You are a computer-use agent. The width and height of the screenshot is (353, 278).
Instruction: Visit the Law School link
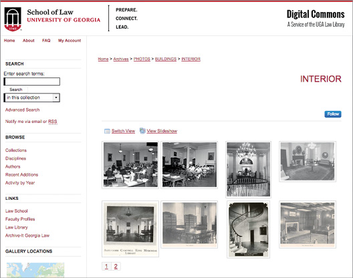pyautogui.click(x=17, y=211)
